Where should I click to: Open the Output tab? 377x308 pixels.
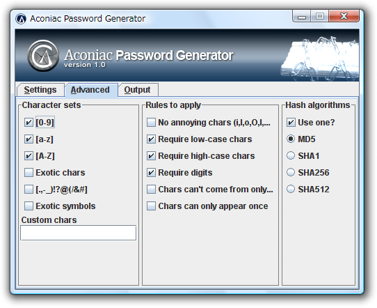coord(137,90)
